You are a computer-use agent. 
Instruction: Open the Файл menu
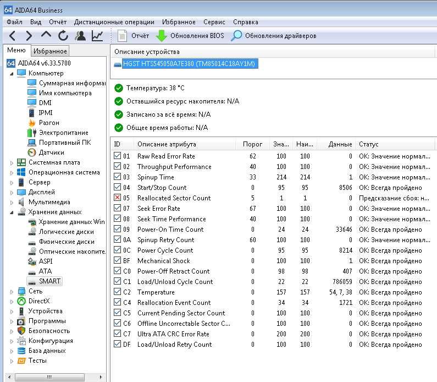[x=14, y=22]
